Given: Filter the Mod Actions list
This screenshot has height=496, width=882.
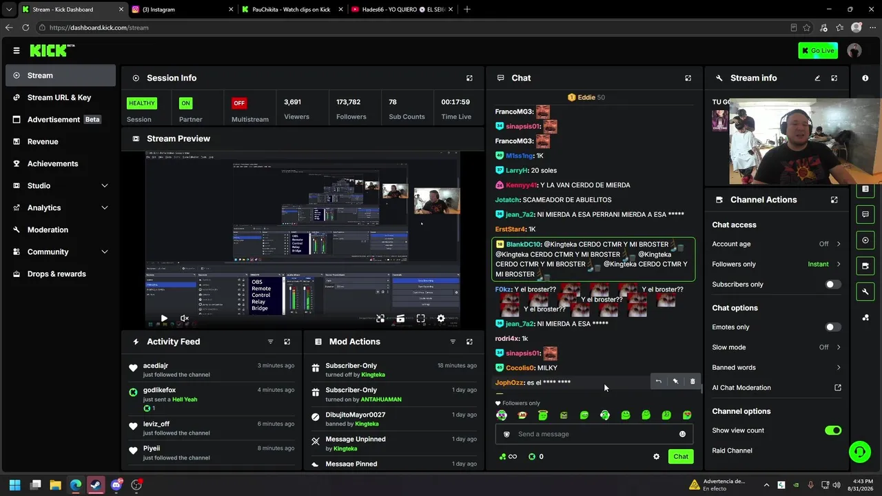Looking at the screenshot, I should 453,342.
